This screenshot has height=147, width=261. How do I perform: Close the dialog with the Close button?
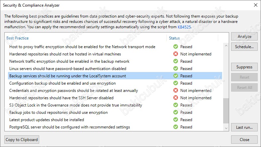click(x=244, y=140)
